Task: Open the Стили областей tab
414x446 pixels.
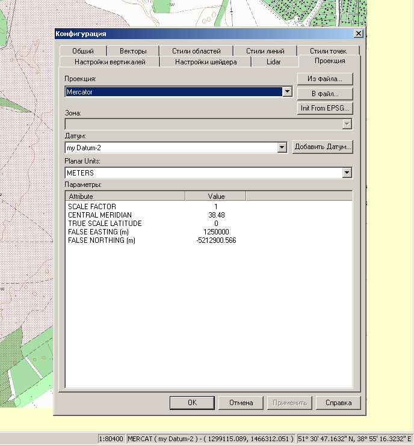Action: coord(196,51)
